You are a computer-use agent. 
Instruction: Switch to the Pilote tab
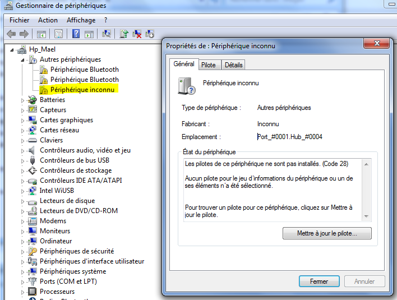208,65
